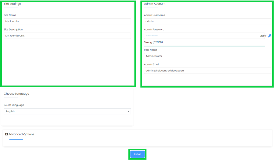
Task: Click inside the Admin Password field
Action: tap(201, 36)
